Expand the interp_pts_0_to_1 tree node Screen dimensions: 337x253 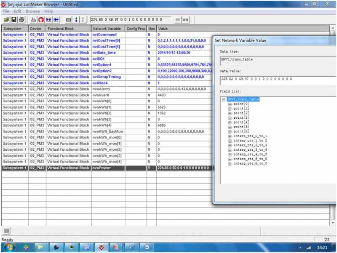pyautogui.click(x=230, y=136)
